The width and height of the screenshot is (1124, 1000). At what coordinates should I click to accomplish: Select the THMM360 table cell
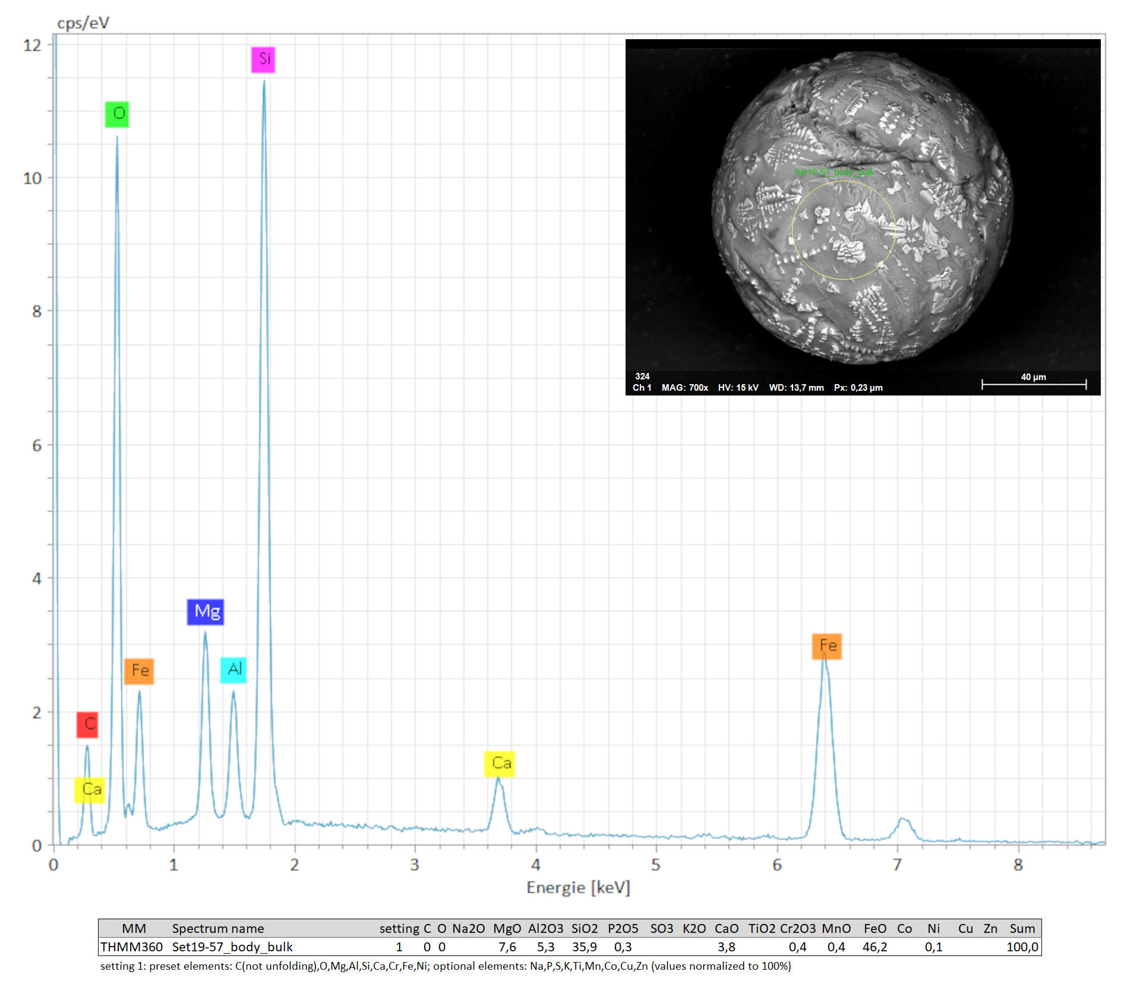click(131, 947)
